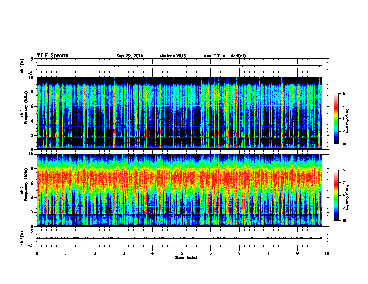
Task: Click the -10 label on lower colorbar
Action: [x=344, y=221]
